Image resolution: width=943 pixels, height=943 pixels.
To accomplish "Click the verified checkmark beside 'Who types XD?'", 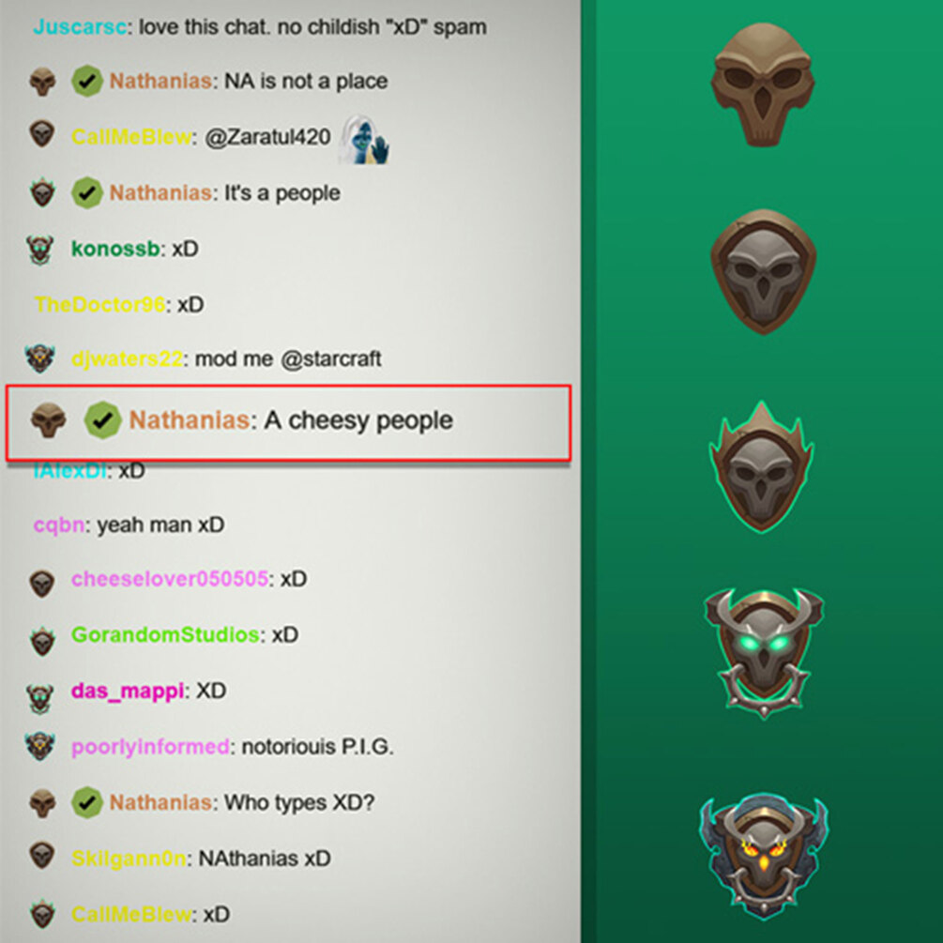I will tap(86, 803).
